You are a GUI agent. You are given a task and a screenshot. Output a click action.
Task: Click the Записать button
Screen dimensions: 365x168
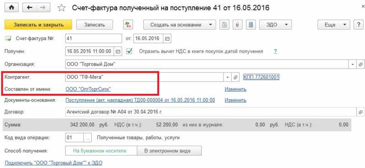pos(94,25)
